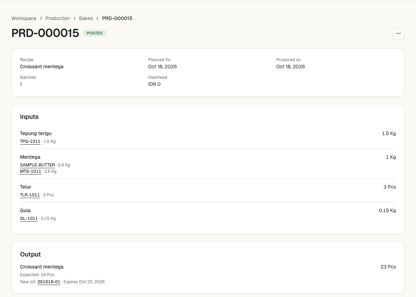Select the PRD-000015 page heading
Image resolution: width=416 pixels, height=297 pixels.
(x=45, y=33)
